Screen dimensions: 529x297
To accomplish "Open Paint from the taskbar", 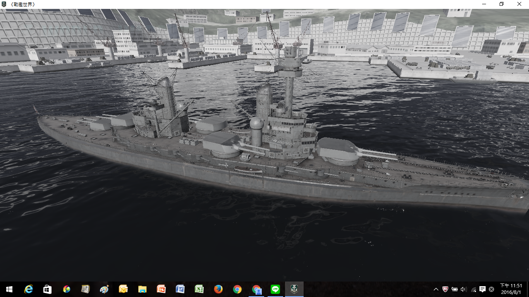I will point(104,289).
